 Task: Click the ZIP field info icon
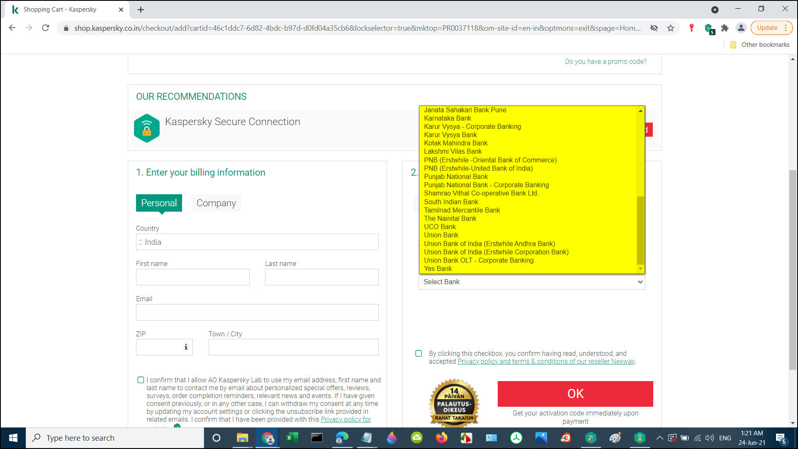[x=186, y=347]
